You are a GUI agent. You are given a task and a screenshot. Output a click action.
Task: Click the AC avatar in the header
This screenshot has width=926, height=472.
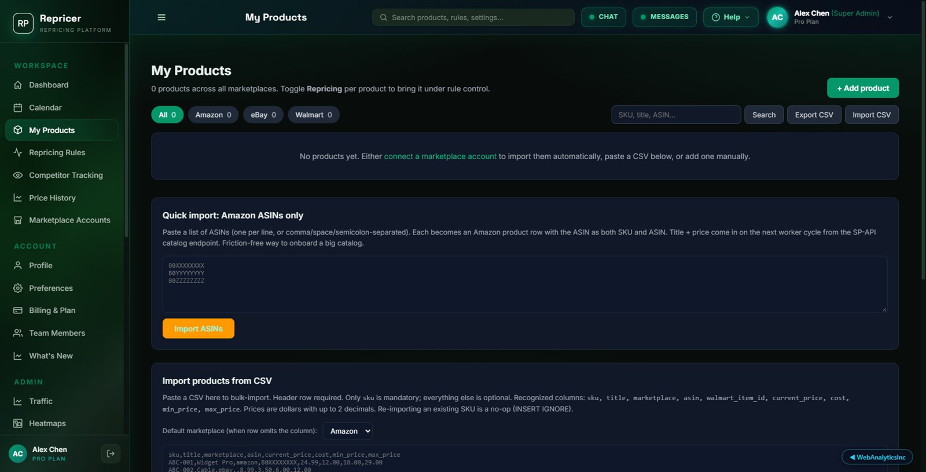(777, 17)
